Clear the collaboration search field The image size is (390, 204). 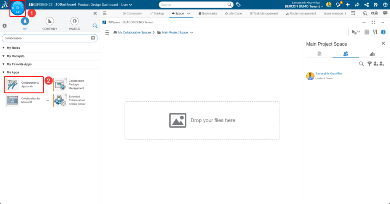93,38
